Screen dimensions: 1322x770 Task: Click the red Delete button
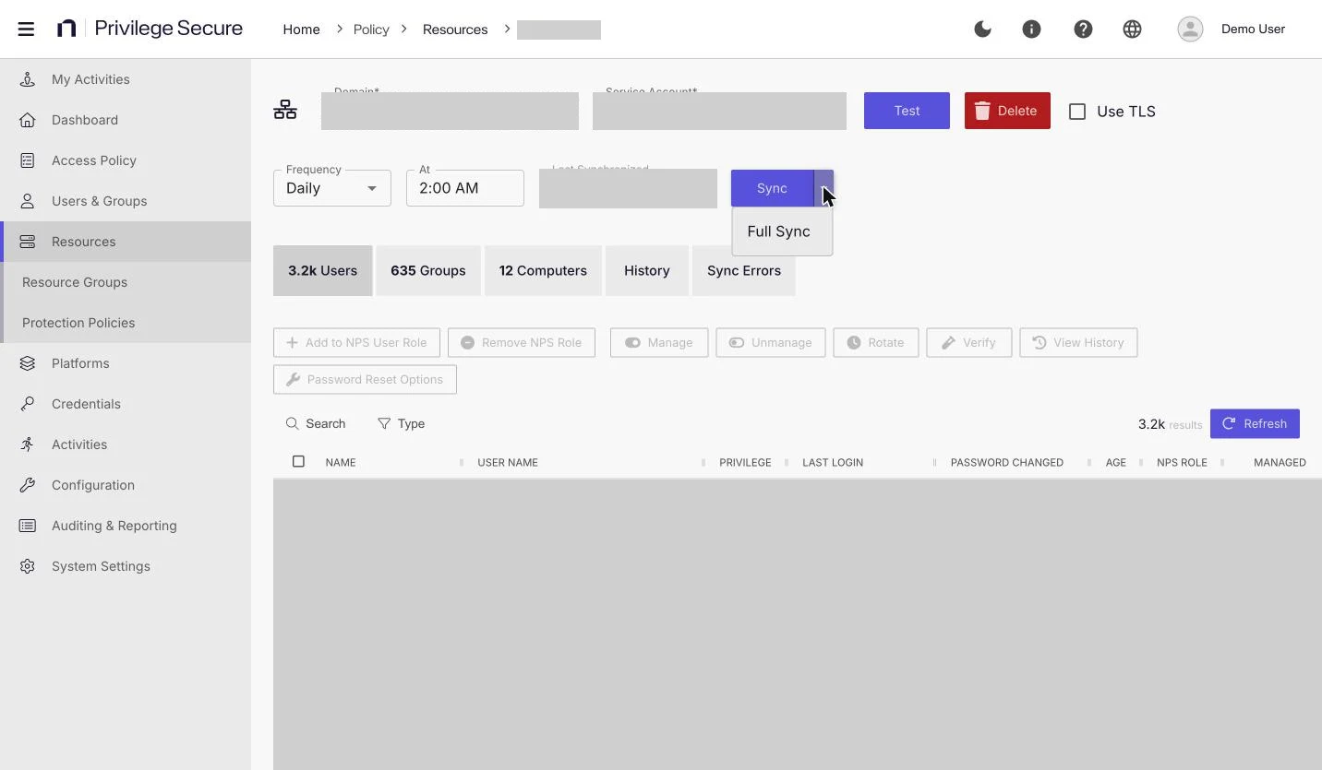(x=1007, y=111)
